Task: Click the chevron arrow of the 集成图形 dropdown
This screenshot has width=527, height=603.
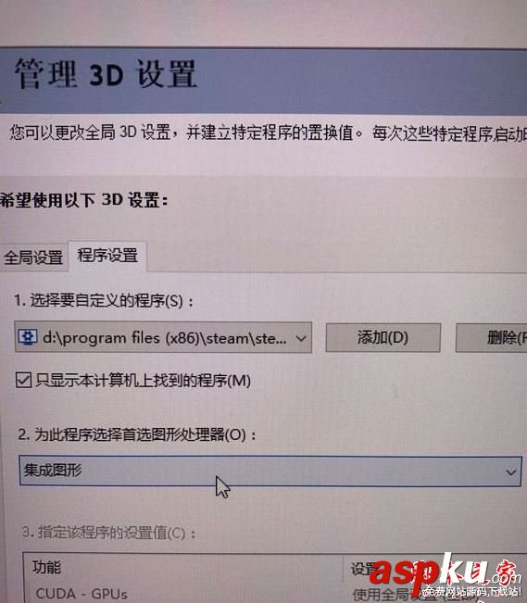Action: tap(511, 471)
